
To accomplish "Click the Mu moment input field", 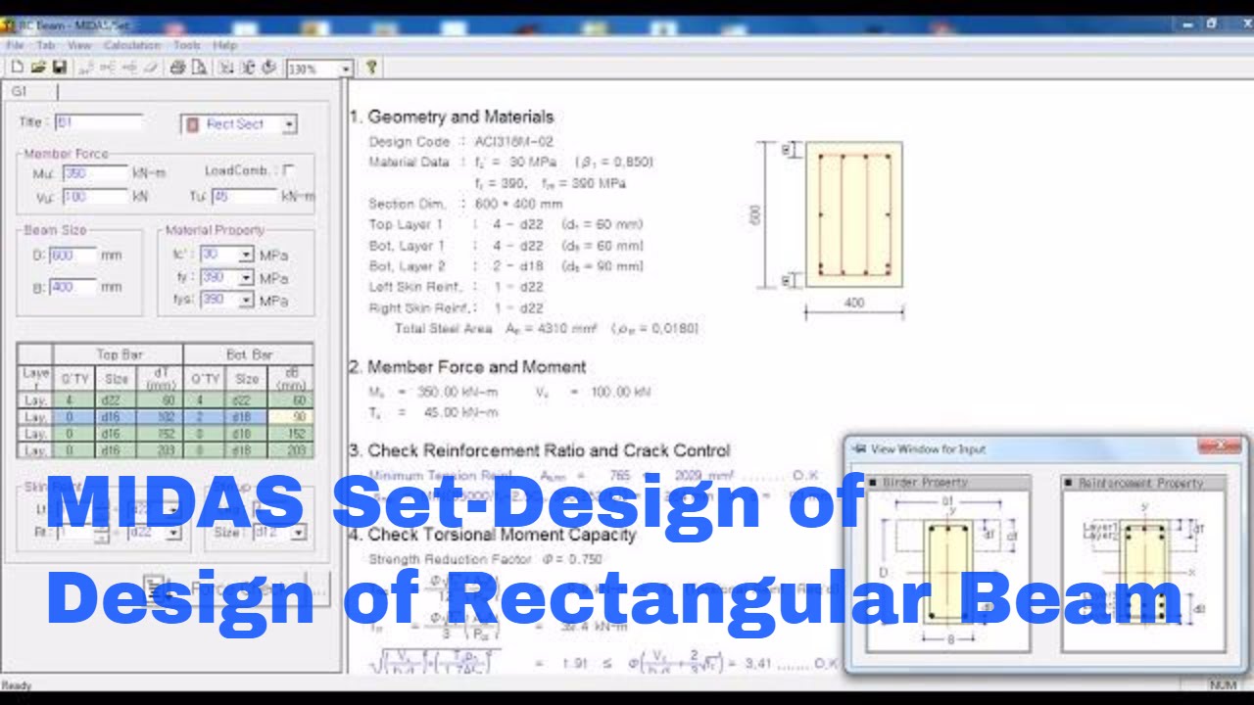I will click(95, 172).
